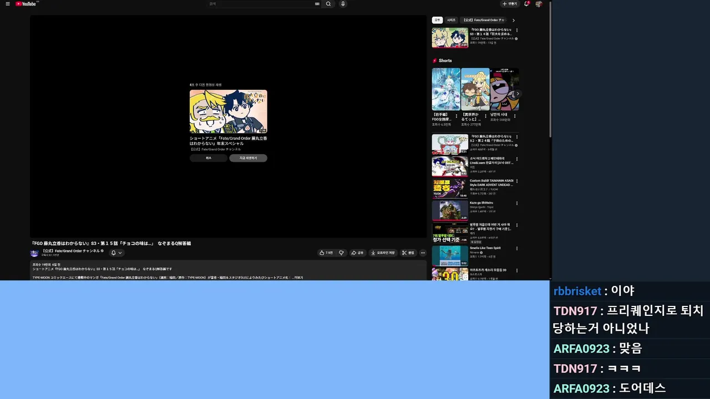Image resolution: width=710 pixels, height=399 pixels.
Task: Open the account avatar menu
Action: [x=539, y=4]
